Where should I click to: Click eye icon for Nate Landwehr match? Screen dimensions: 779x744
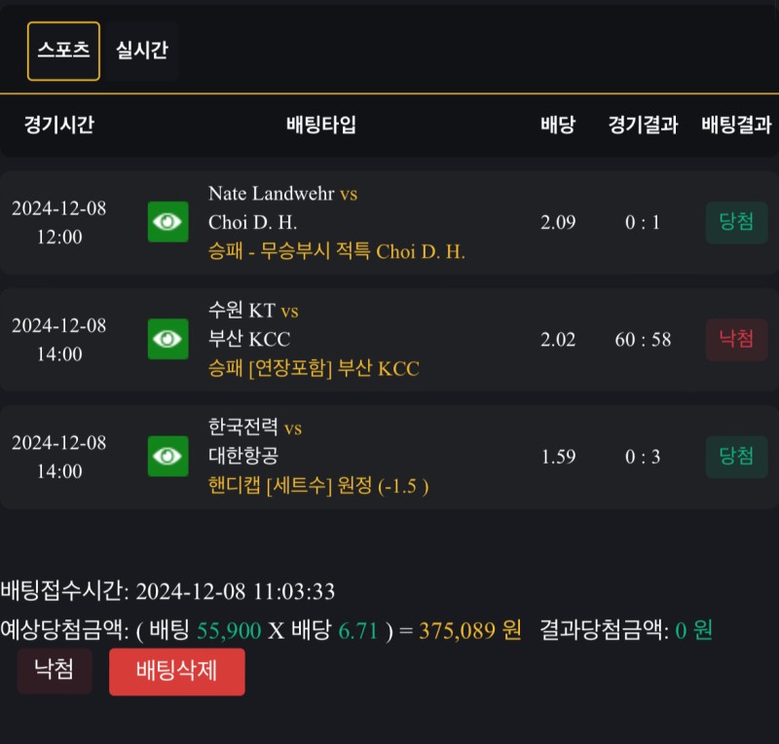(167, 222)
